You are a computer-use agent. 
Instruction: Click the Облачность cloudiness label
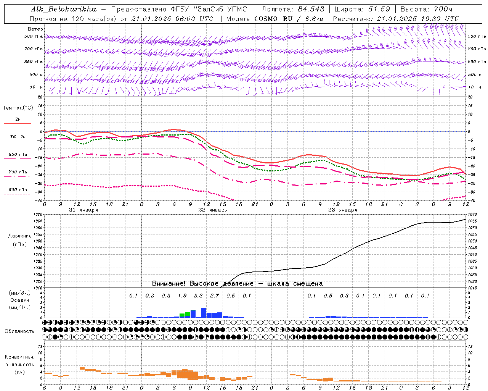tap(19, 331)
